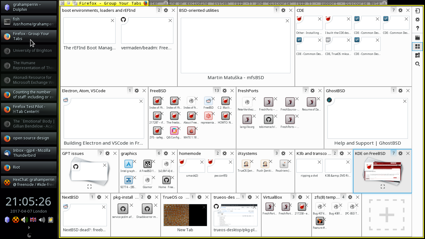Open the Feature #... tab in the zfs(8) group
425x239 pixels.
click(x=320, y=221)
